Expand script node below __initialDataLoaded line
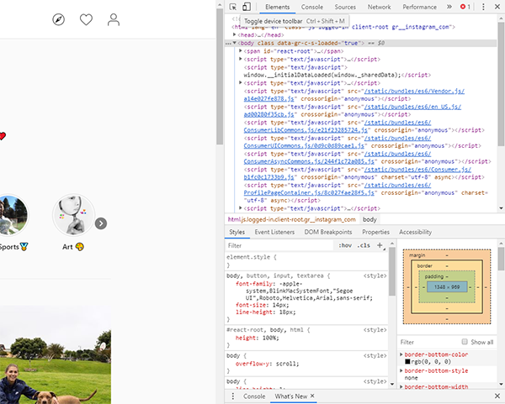Viewport: 505px width, 404px height. click(240, 82)
